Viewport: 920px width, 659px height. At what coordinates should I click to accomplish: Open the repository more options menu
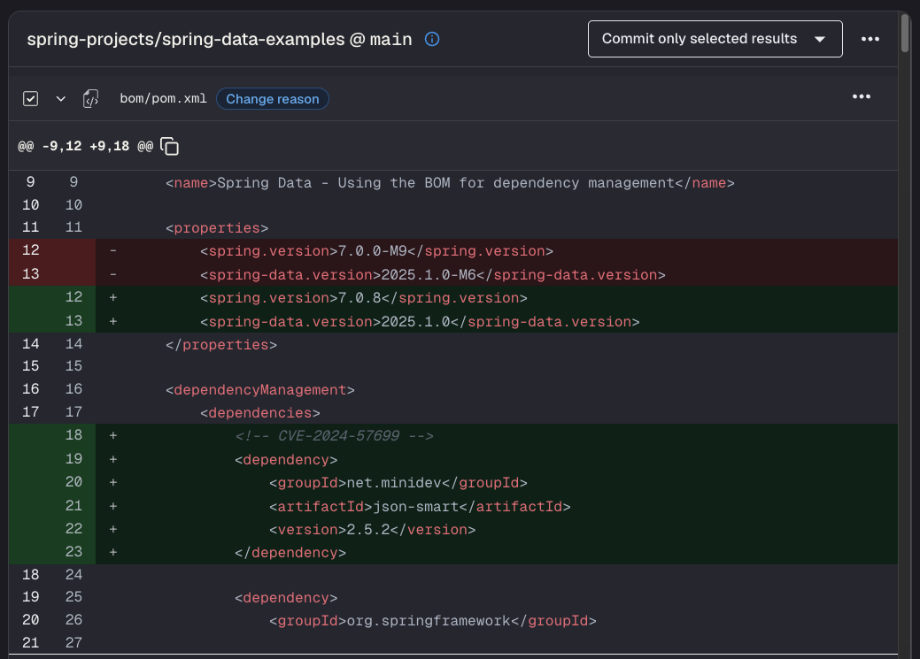870,39
